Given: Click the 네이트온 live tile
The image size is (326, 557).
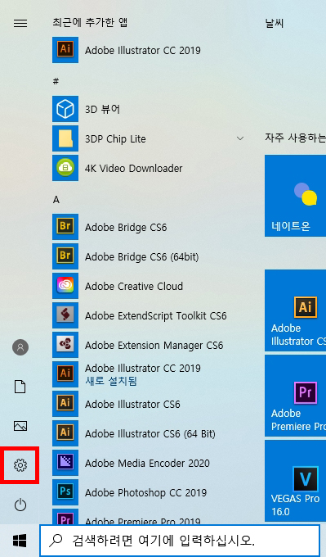Looking at the screenshot, I should [295, 196].
